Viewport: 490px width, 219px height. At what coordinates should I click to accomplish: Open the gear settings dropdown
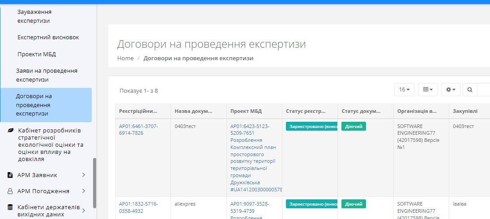[450, 90]
